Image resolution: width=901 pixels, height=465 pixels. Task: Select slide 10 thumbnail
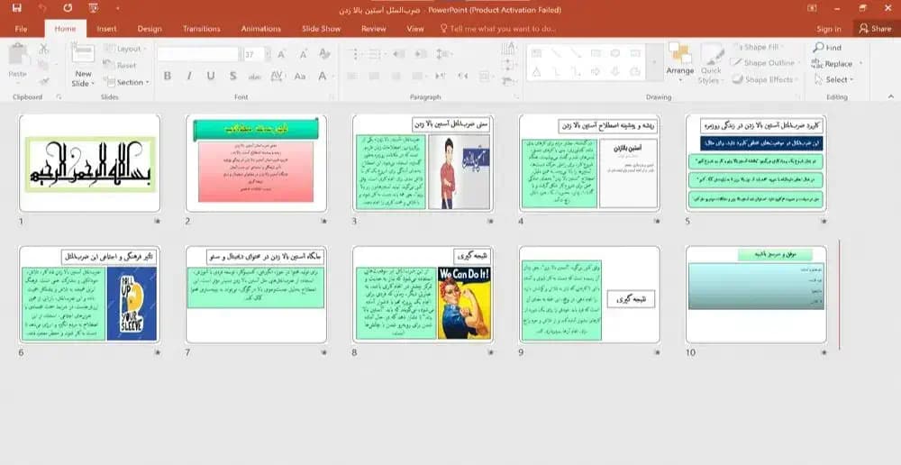(x=756, y=295)
